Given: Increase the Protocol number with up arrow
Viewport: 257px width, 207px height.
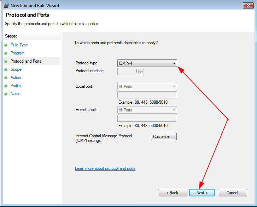Looking at the screenshot, I should (141, 70).
